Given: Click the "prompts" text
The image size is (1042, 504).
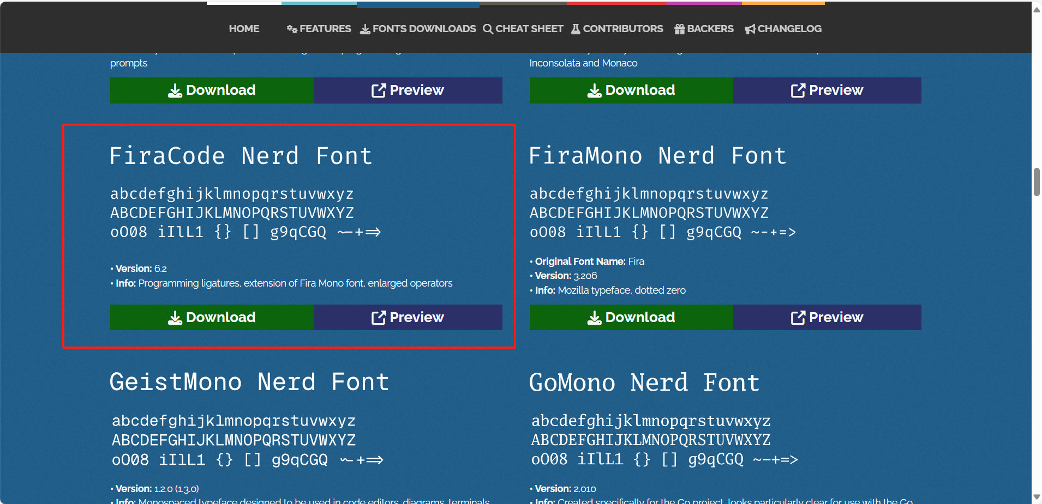Looking at the screenshot, I should 129,63.
